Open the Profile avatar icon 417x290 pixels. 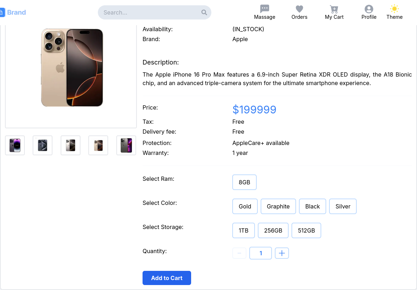pyautogui.click(x=369, y=9)
